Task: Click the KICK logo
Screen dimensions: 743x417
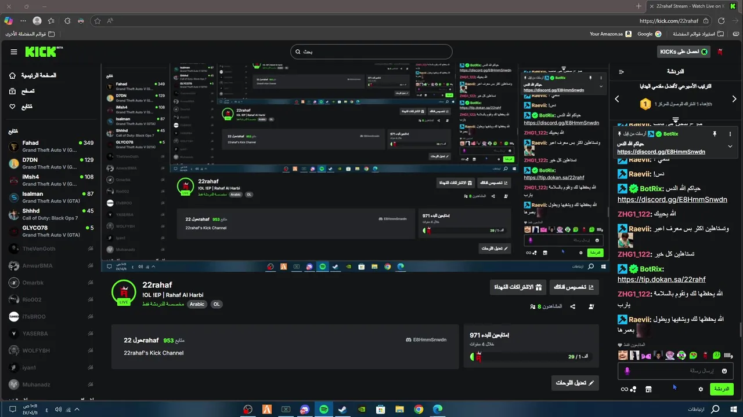Action: tap(43, 52)
